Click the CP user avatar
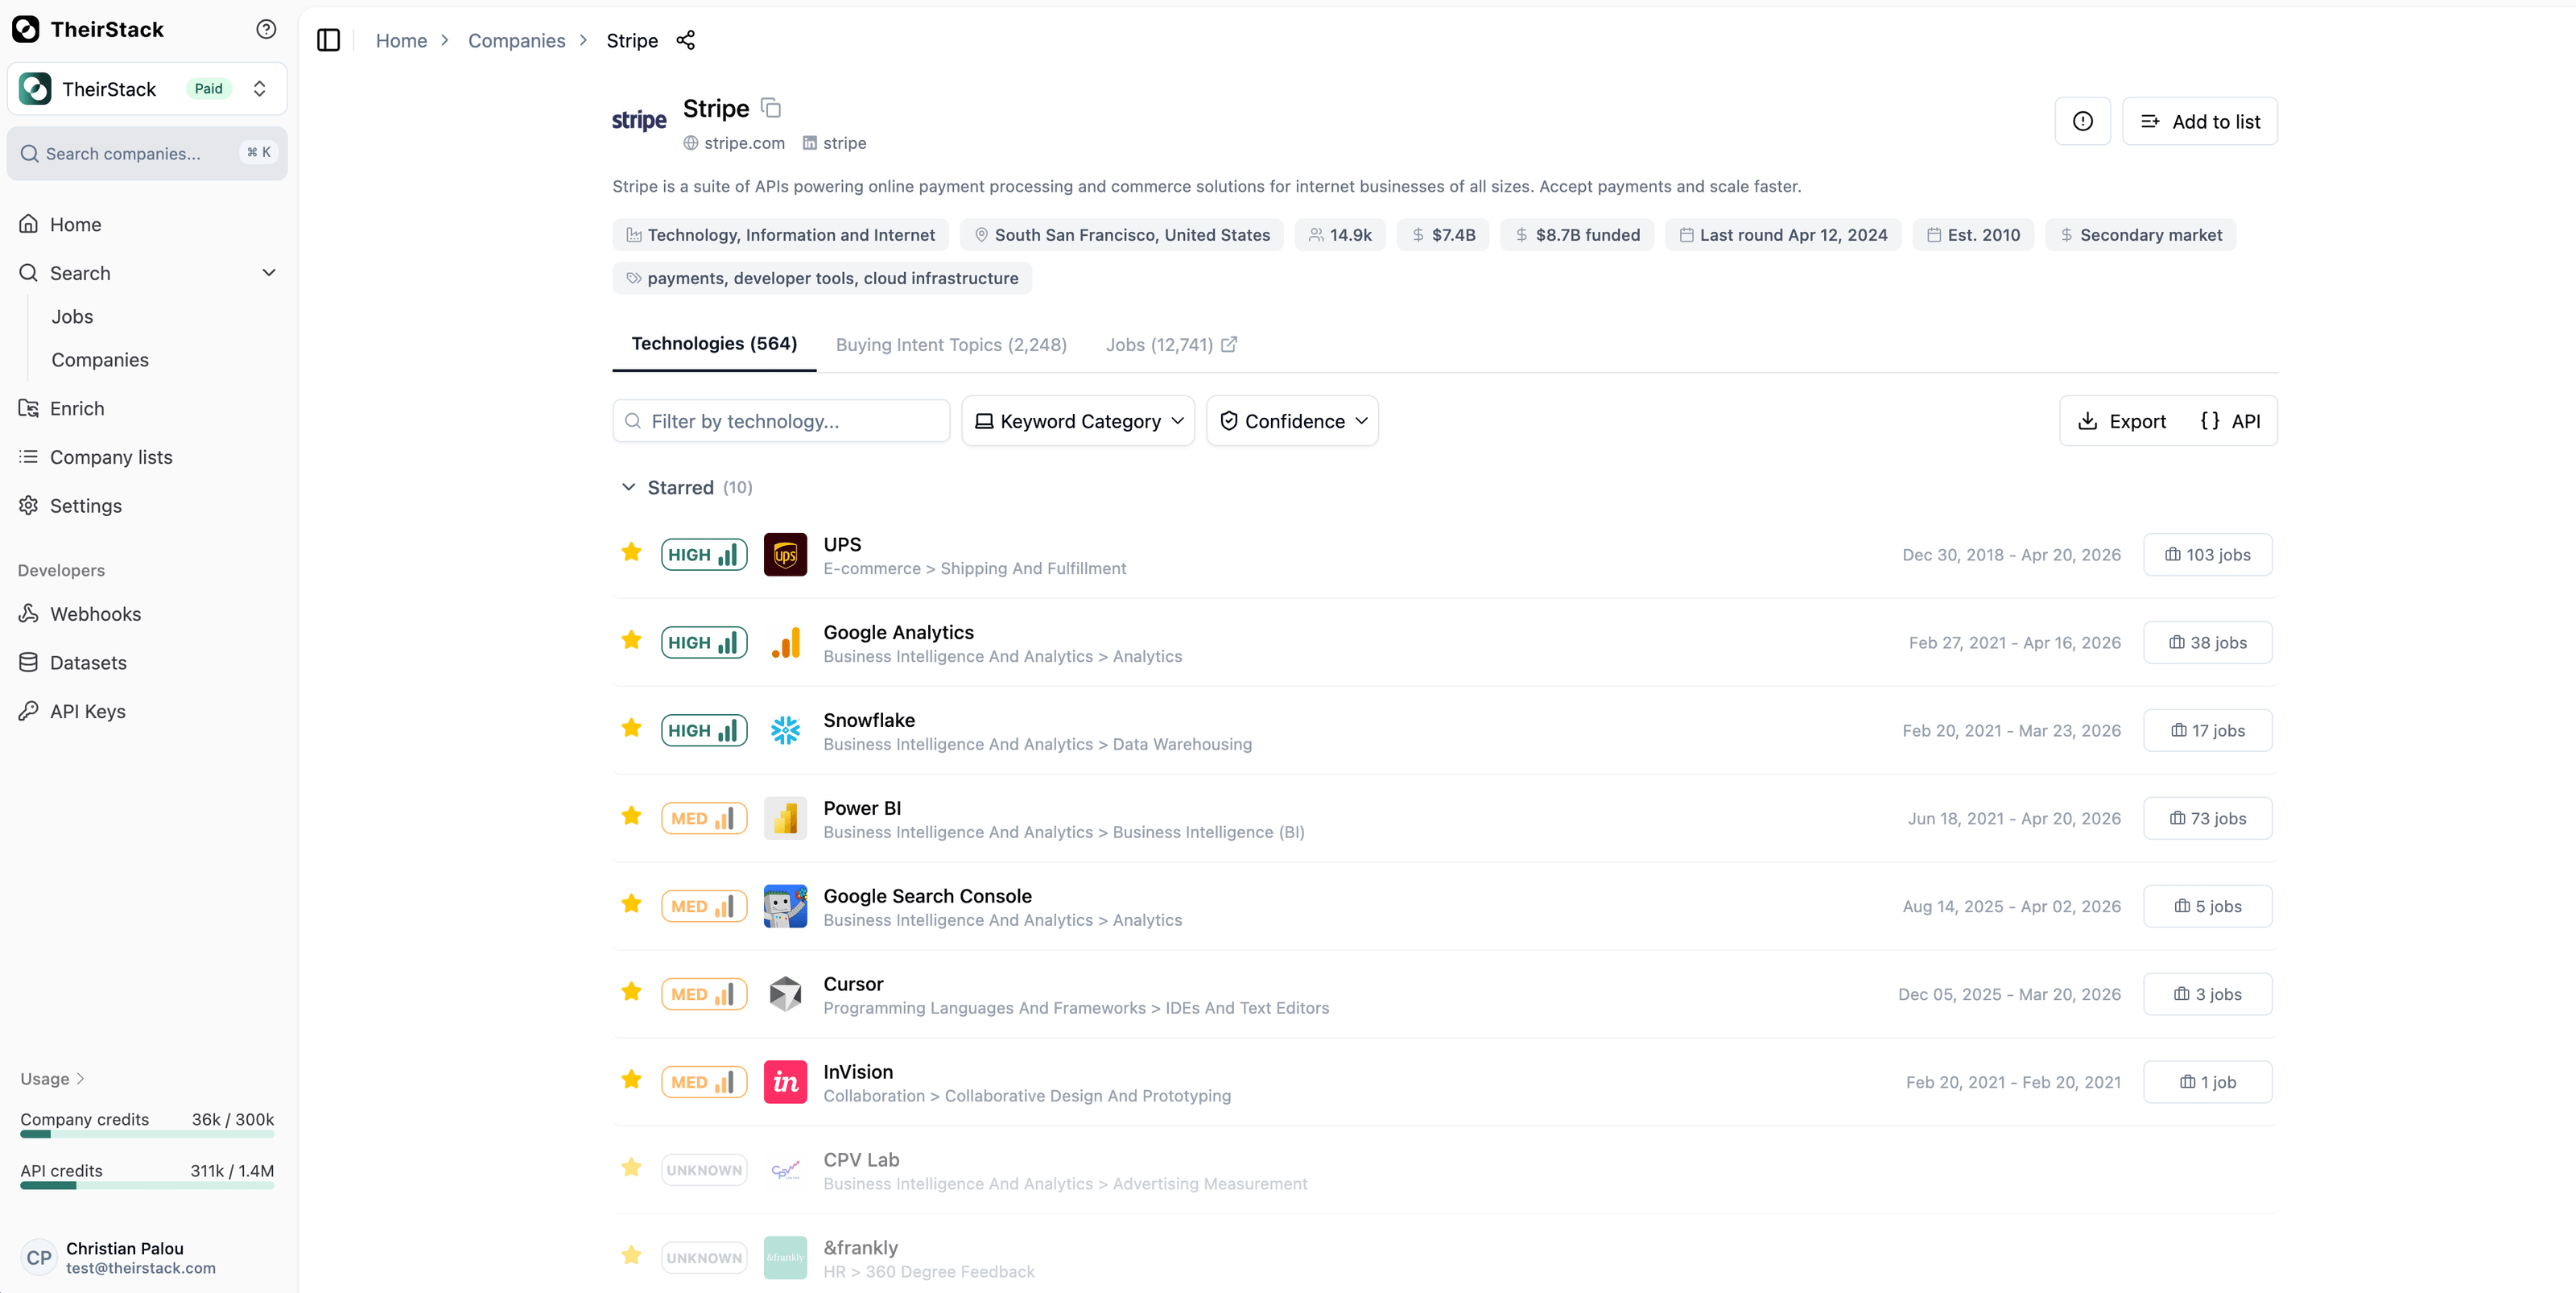This screenshot has width=2576, height=1293. pyautogui.click(x=39, y=1258)
